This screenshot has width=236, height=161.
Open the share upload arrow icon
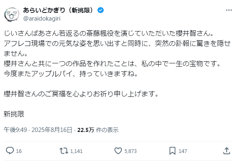coord(227,151)
